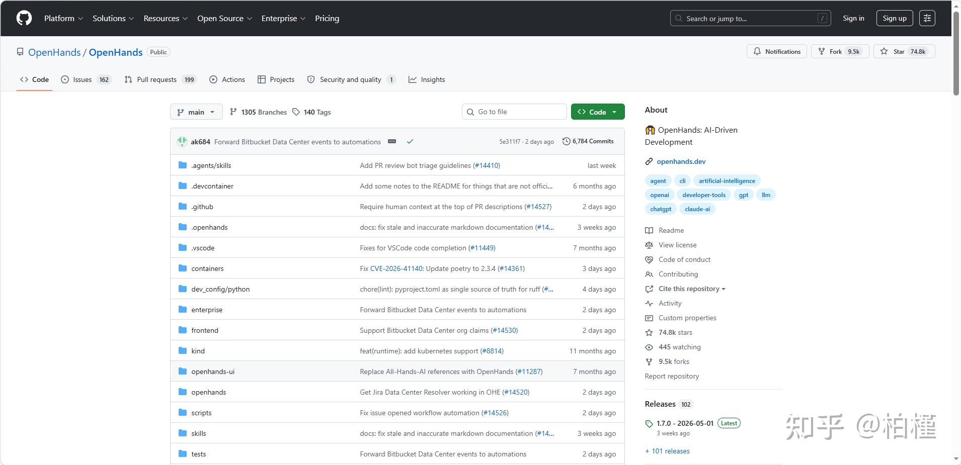Switch to the Pull requests tab
This screenshot has height=465, width=961.
click(x=160, y=79)
